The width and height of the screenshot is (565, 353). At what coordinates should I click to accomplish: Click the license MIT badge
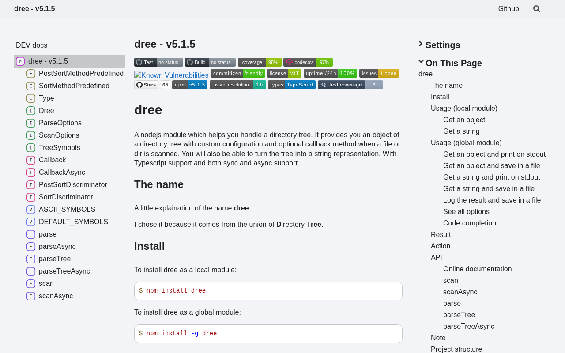point(284,73)
